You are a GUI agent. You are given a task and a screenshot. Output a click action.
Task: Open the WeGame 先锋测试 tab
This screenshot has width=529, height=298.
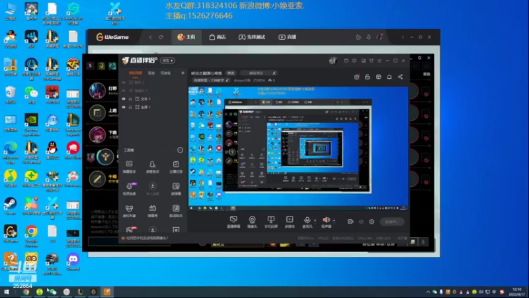(x=252, y=37)
